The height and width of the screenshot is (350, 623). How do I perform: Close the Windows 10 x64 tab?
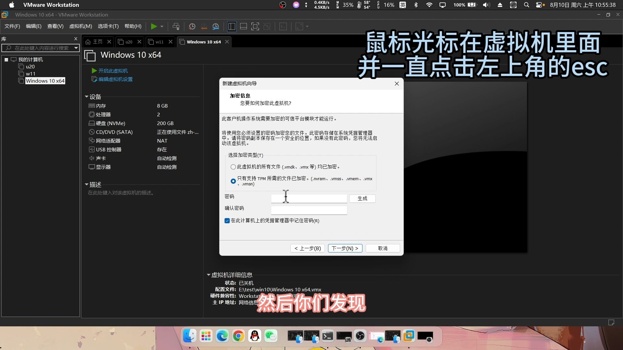[227, 42]
